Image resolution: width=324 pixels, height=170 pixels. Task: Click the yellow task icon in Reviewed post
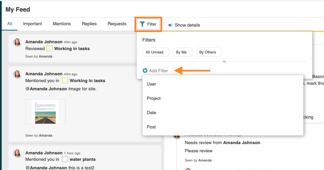pos(50,49)
